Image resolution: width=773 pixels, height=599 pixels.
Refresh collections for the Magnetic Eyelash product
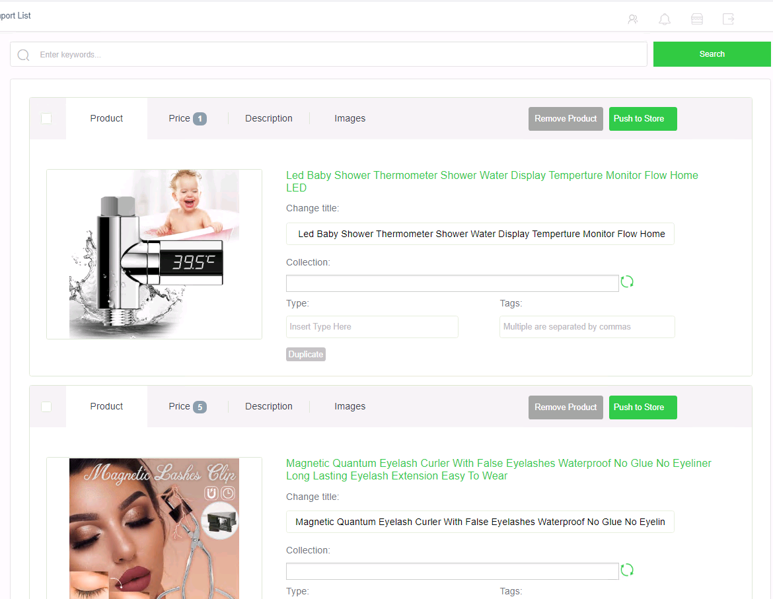[627, 570]
